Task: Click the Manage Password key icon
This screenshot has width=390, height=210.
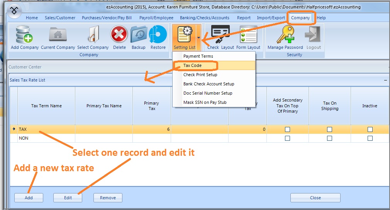Action: point(285,35)
